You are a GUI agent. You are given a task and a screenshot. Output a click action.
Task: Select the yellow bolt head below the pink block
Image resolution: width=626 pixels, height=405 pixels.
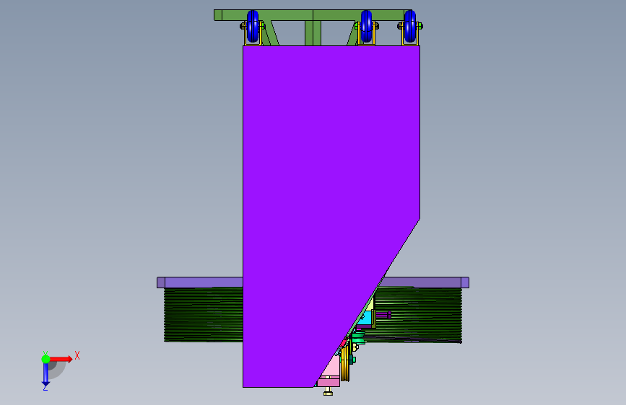[329, 393]
